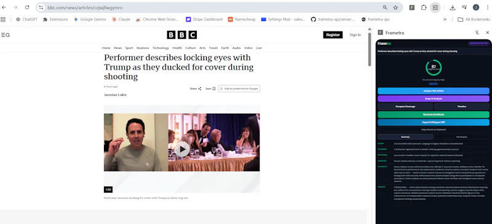This screenshot has width=492, height=224.
Task: Pin the Frametra side panel
Action: pyautogui.click(x=477, y=33)
